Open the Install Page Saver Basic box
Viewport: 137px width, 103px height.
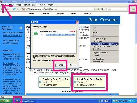(89, 82)
